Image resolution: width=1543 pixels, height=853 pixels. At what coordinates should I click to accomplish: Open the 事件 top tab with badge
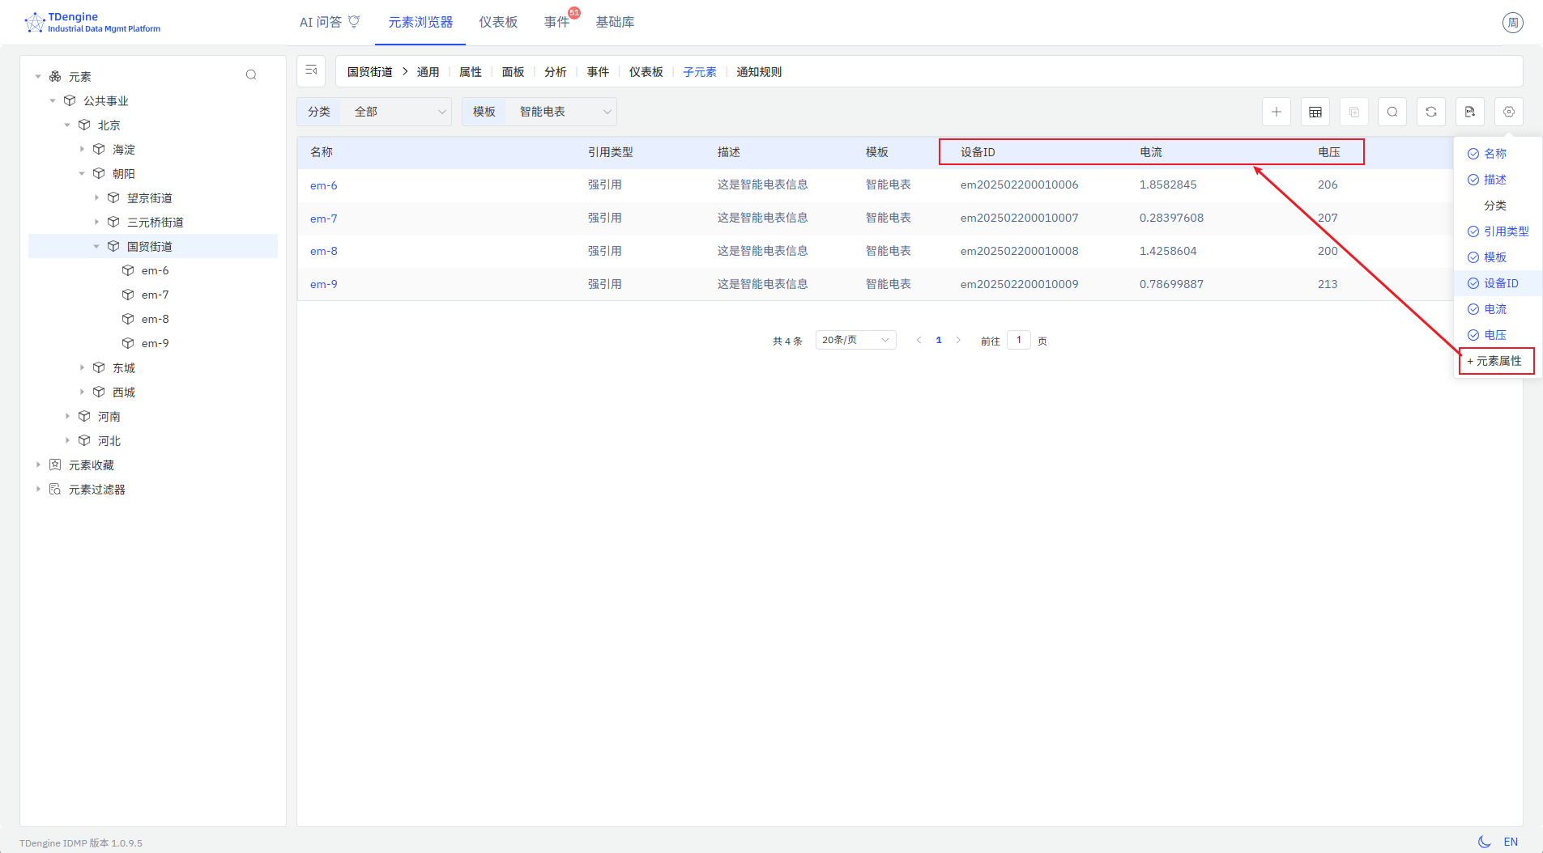pyautogui.click(x=557, y=22)
